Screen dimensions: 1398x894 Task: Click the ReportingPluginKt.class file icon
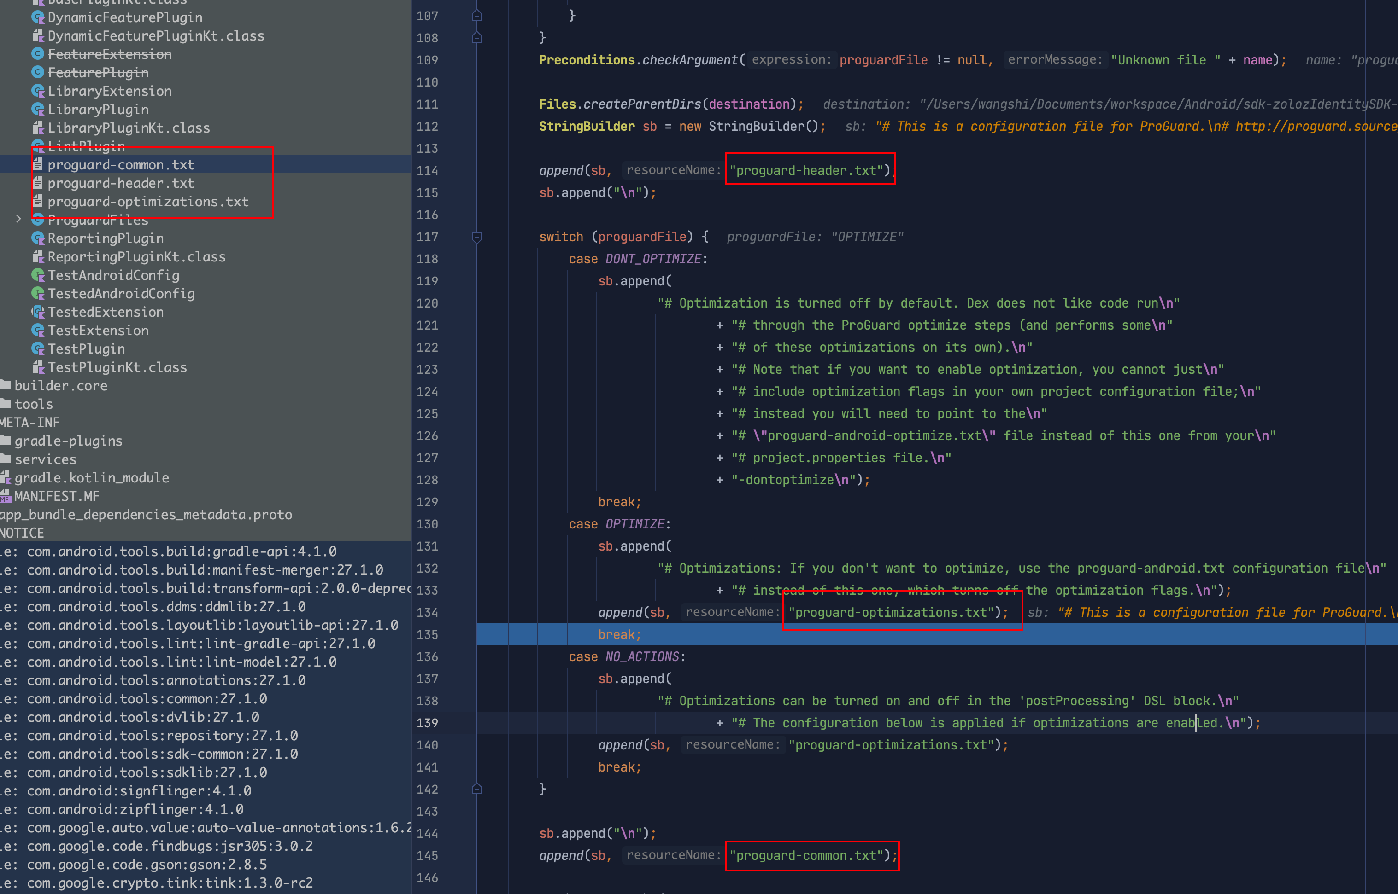pyautogui.click(x=38, y=256)
